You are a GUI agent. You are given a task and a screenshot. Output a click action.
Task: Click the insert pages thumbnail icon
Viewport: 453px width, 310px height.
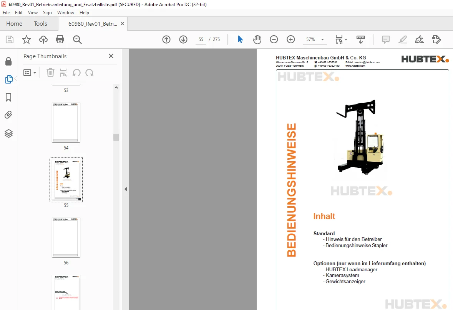[63, 72]
